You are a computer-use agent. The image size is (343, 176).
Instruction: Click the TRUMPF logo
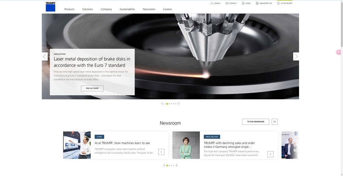(50, 7)
